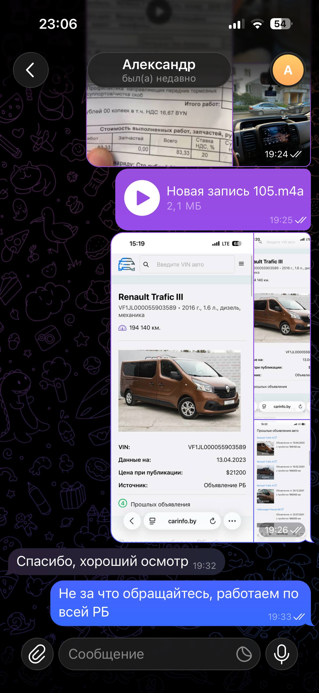319x693 pixels.
Task: Tap the microphone voice message button
Action: pyautogui.click(x=282, y=654)
